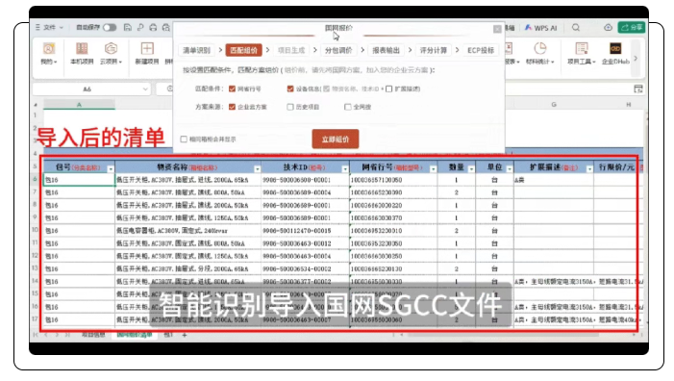Open the 我的 ribbon icon

click(x=49, y=53)
